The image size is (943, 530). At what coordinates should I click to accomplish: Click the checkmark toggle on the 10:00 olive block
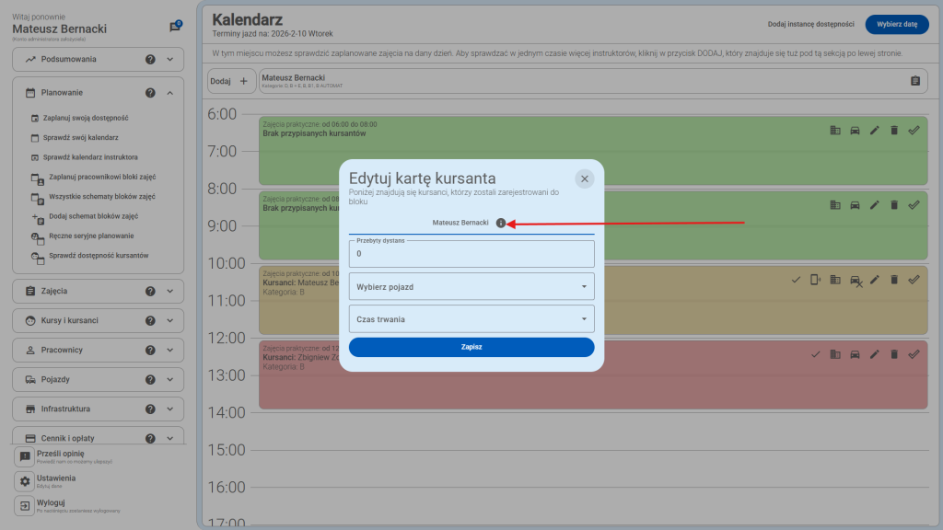797,279
